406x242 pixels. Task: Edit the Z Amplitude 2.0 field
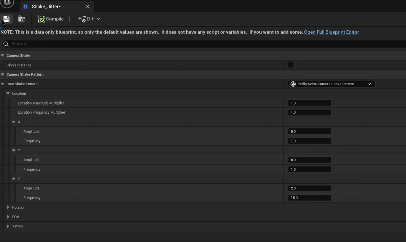coord(310,188)
